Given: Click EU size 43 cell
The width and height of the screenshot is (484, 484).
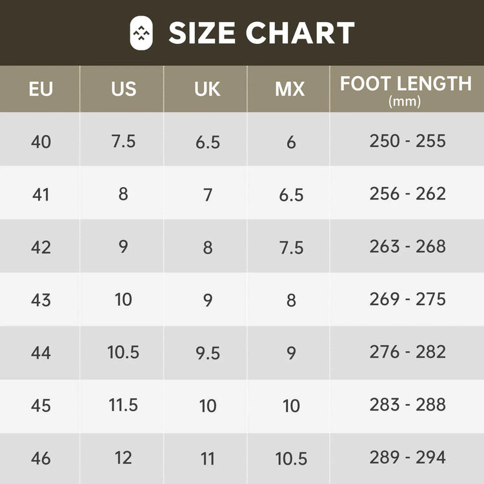Looking at the screenshot, I should pos(41,299).
